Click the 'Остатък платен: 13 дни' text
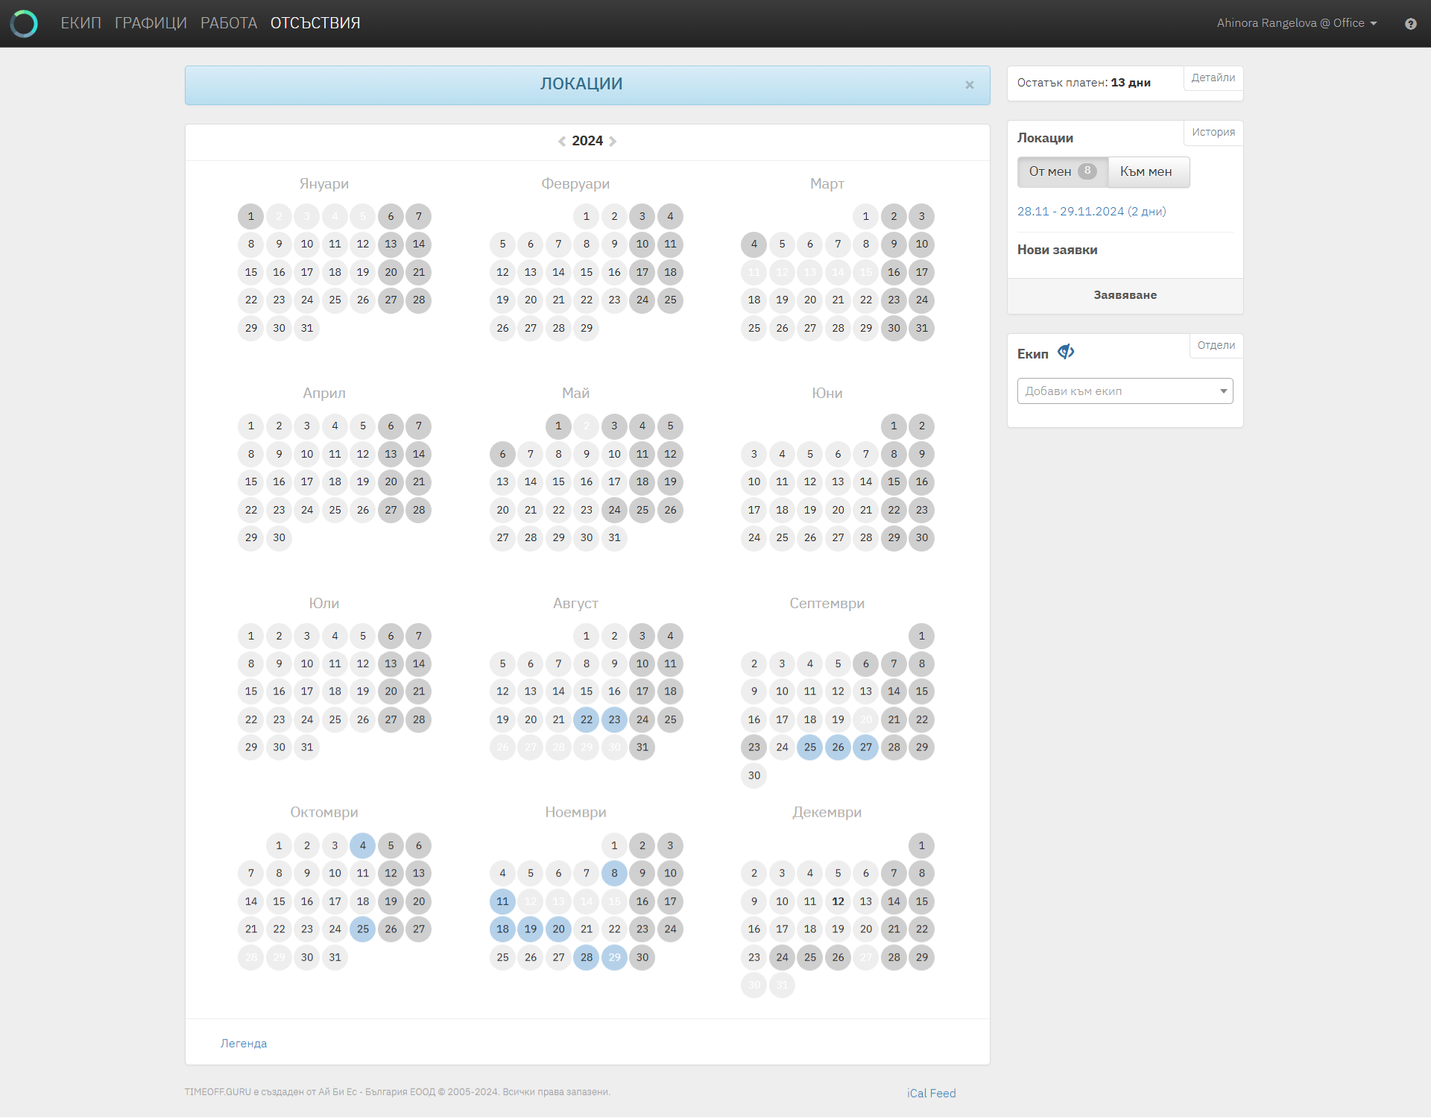1431x1118 pixels. pyautogui.click(x=1084, y=83)
